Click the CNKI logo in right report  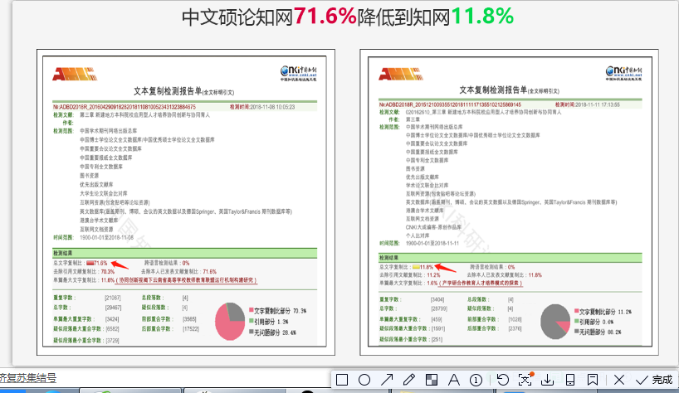(x=623, y=73)
